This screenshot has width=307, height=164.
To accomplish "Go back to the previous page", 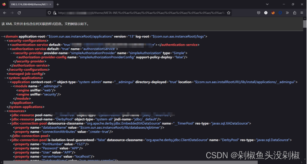I will pyautogui.click(x=5, y=13).
